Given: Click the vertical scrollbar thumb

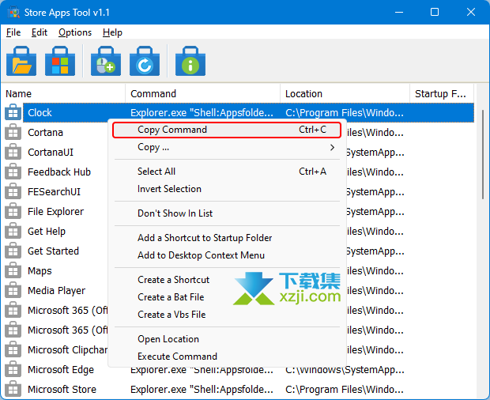Looking at the screenshot, I should (x=483, y=154).
